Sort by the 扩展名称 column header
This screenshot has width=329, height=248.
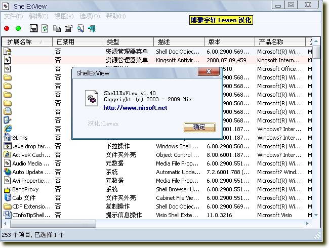click(27, 42)
